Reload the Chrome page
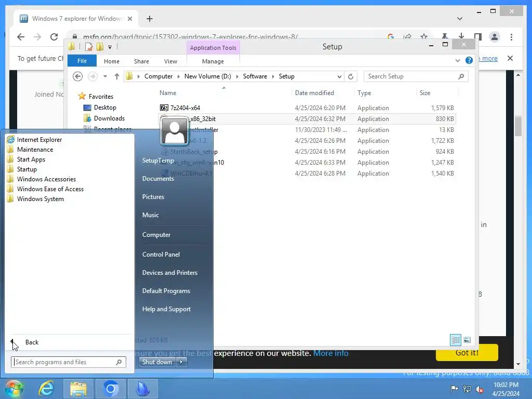The height and width of the screenshot is (399, 532). pos(54,37)
